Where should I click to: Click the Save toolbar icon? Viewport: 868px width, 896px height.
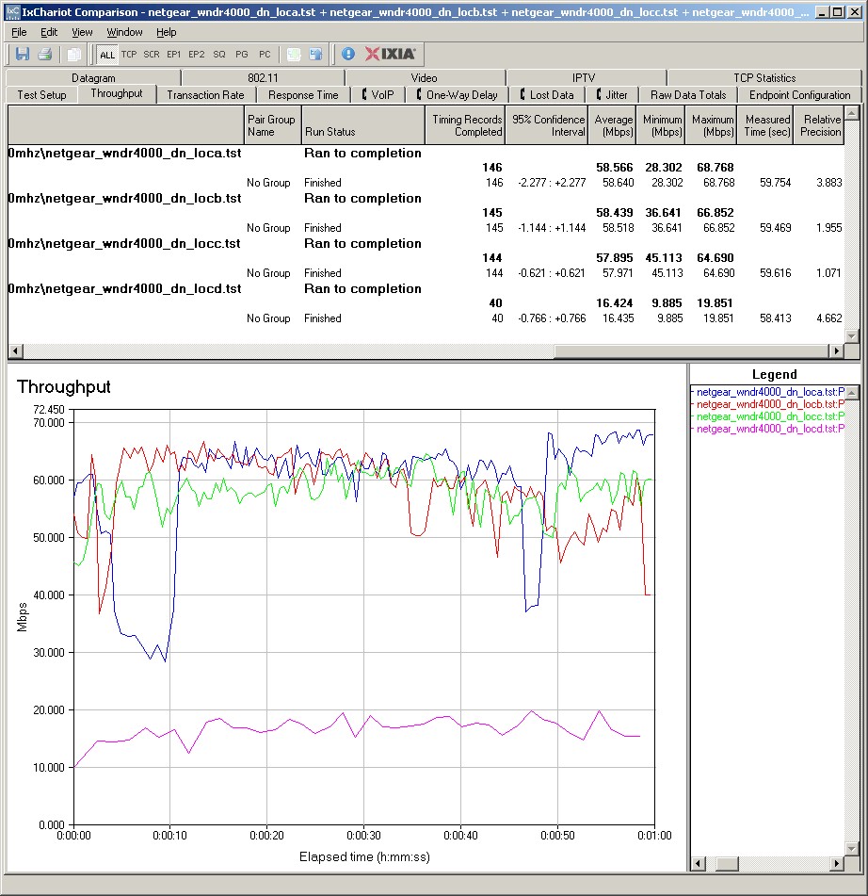23,55
